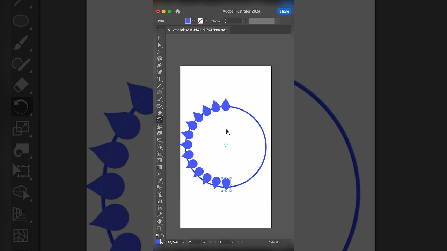
Task: Pick the Column Graph tool
Action: click(160, 201)
